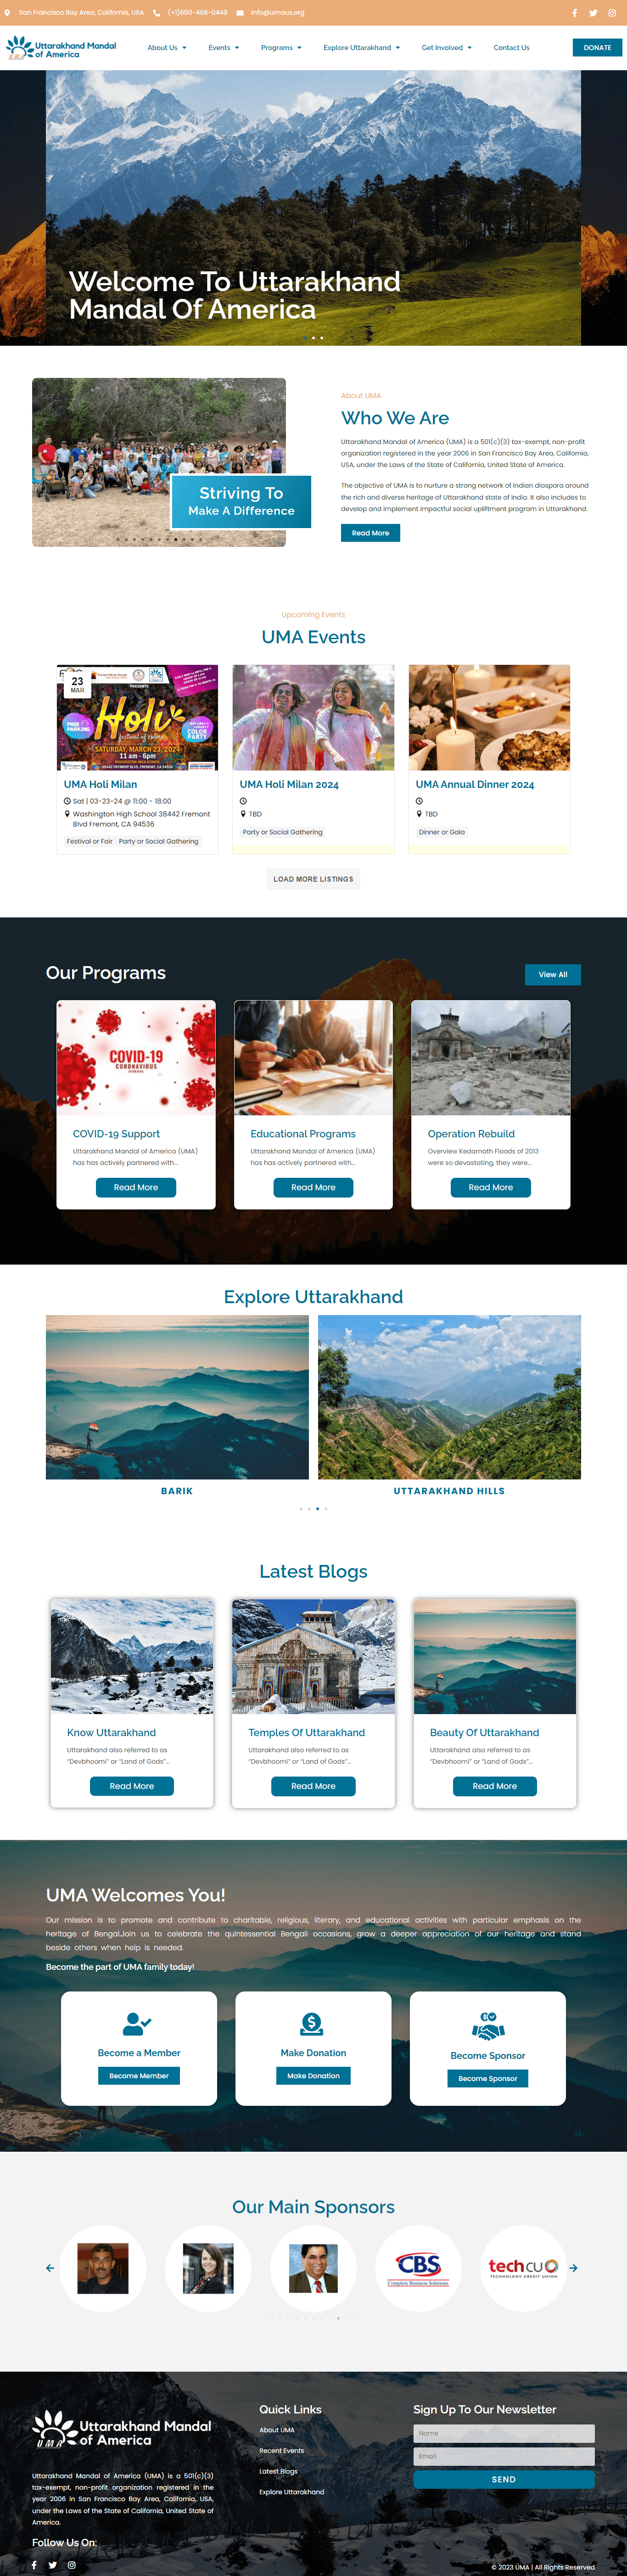Click the newsletter Email input field
Screen dimensions: 627x2576
click(504, 2456)
